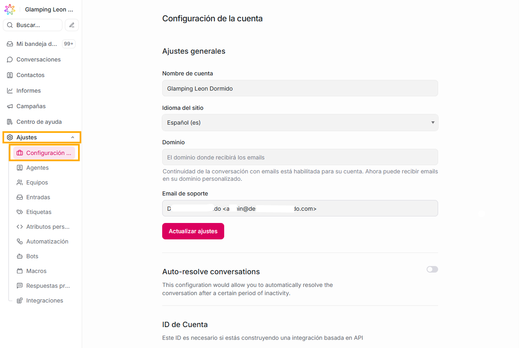Open Automatización settings icon

(20, 241)
